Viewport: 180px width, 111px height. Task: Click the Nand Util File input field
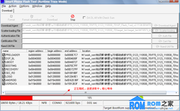pyautogui.click(x=87, y=46)
